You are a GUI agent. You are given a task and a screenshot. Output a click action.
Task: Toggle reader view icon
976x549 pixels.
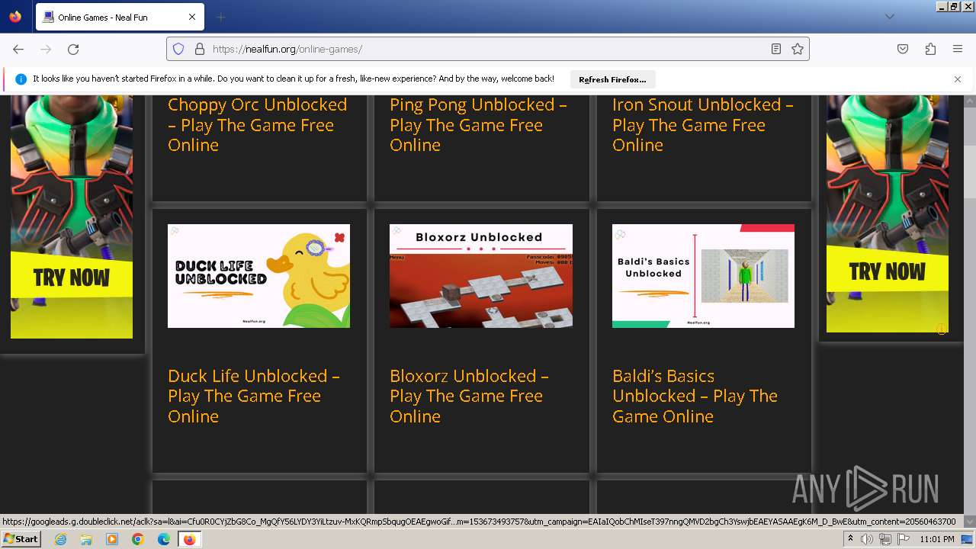[x=775, y=49]
